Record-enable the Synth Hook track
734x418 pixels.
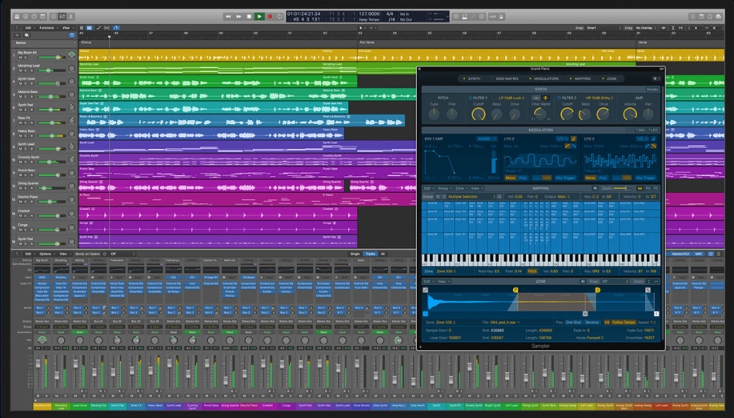[31, 84]
